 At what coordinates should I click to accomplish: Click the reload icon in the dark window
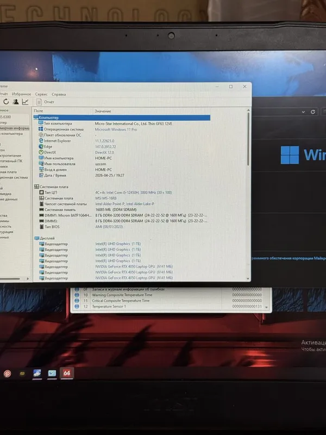point(313,112)
